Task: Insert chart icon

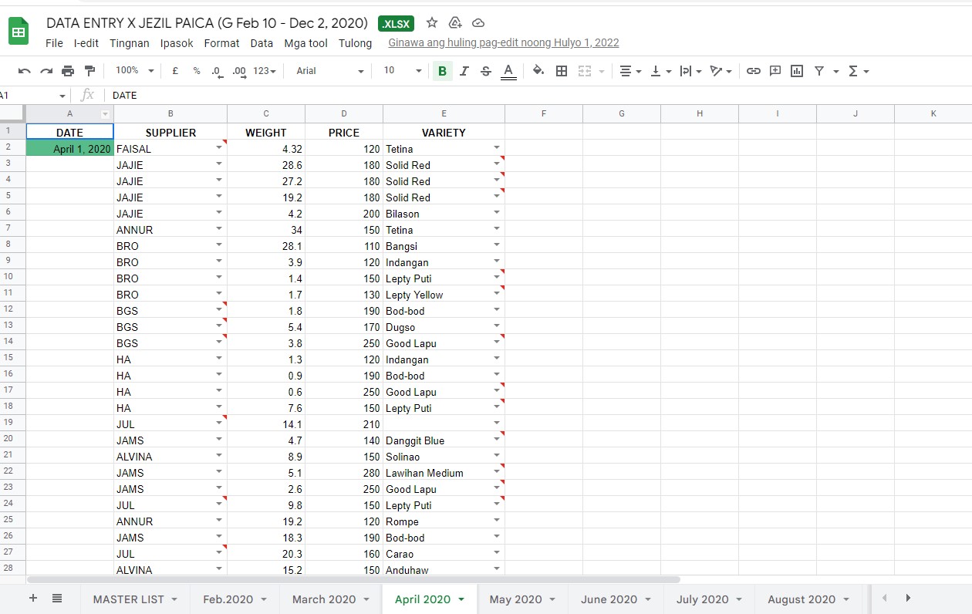Action: pyautogui.click(x=797, y=71)
